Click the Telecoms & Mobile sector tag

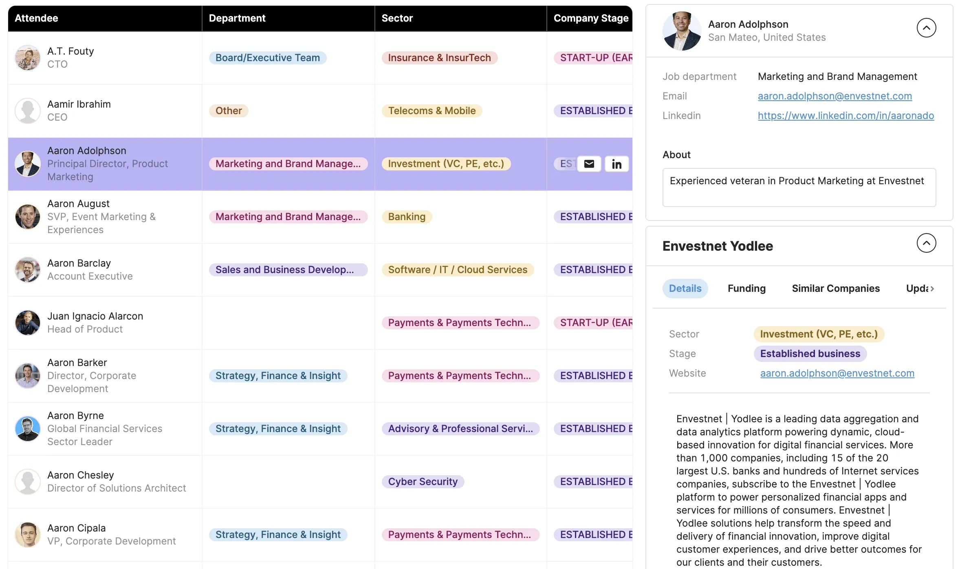[432, 111]
